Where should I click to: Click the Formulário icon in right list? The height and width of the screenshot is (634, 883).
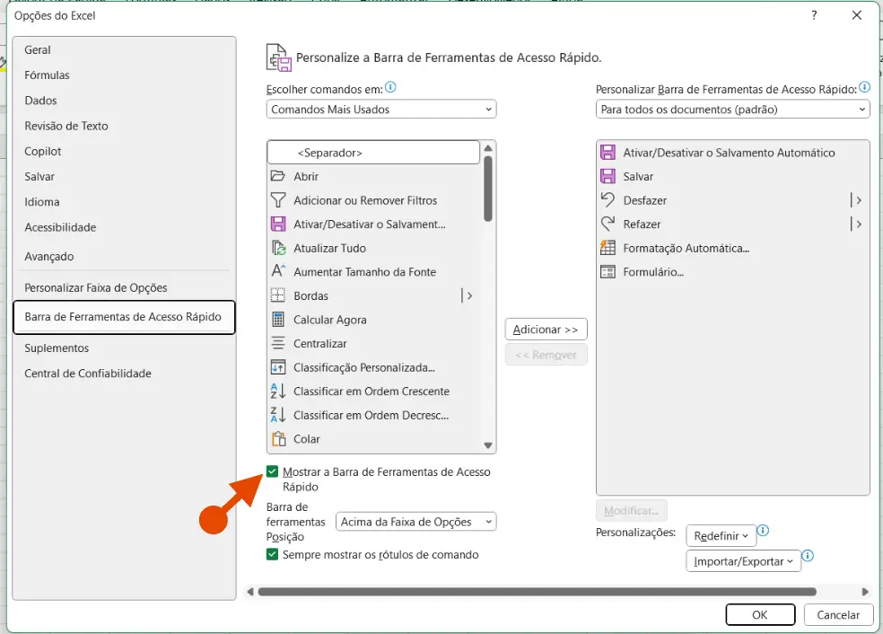click(x=608, y=271)
